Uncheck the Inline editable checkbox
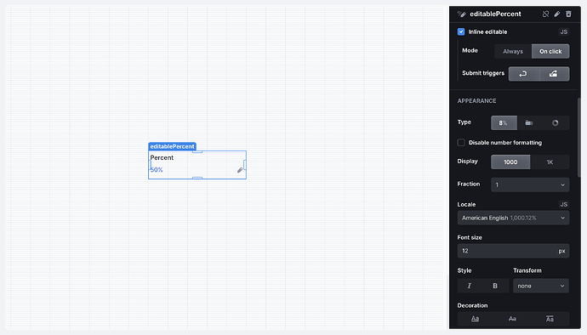 [x=461, y=31]
